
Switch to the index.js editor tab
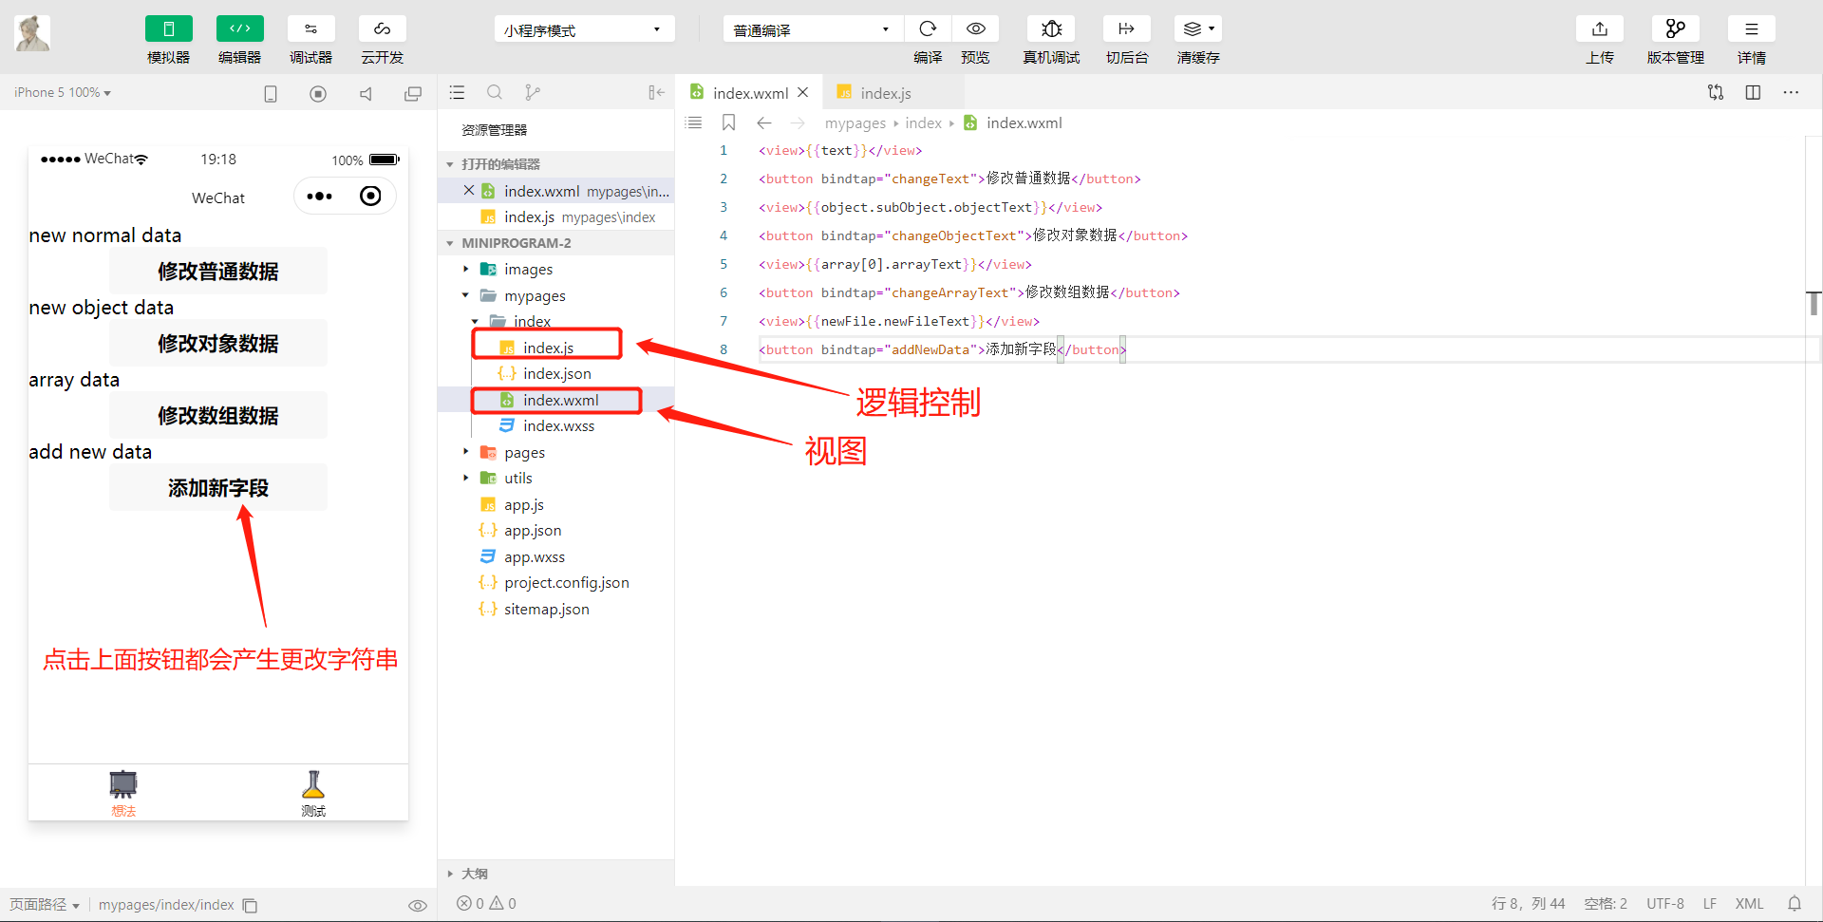885,93
